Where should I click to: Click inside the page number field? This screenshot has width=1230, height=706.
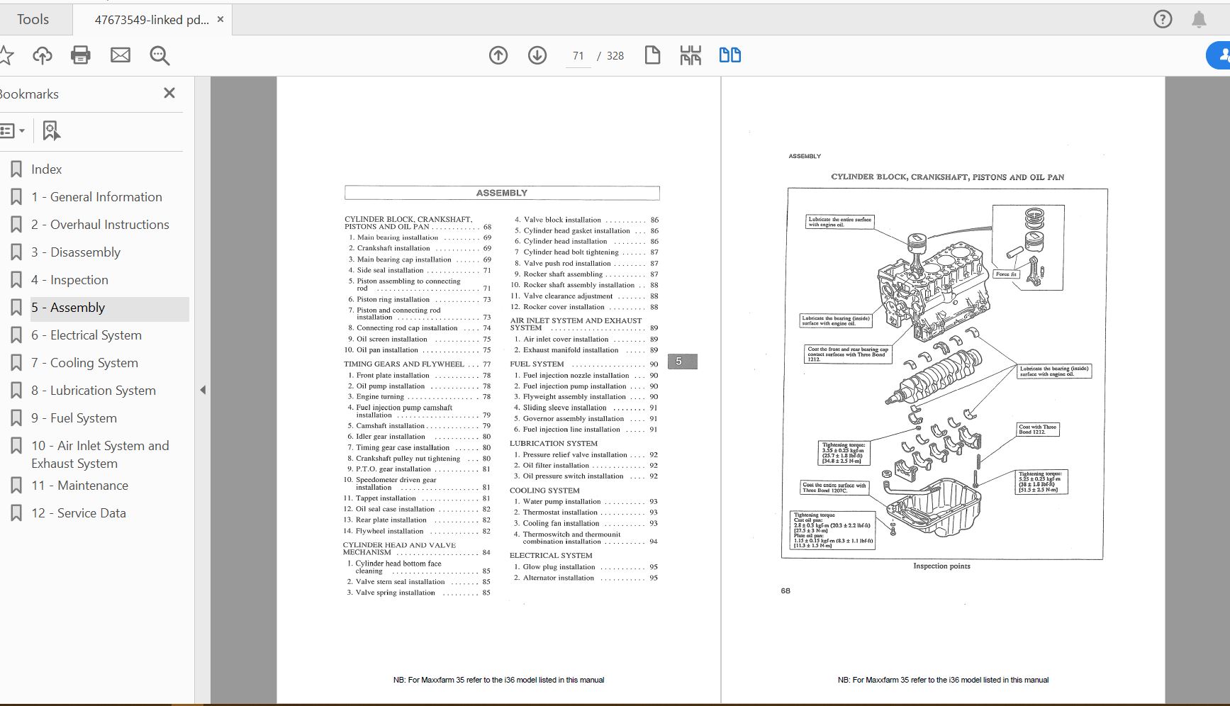(x=578, y=55)
